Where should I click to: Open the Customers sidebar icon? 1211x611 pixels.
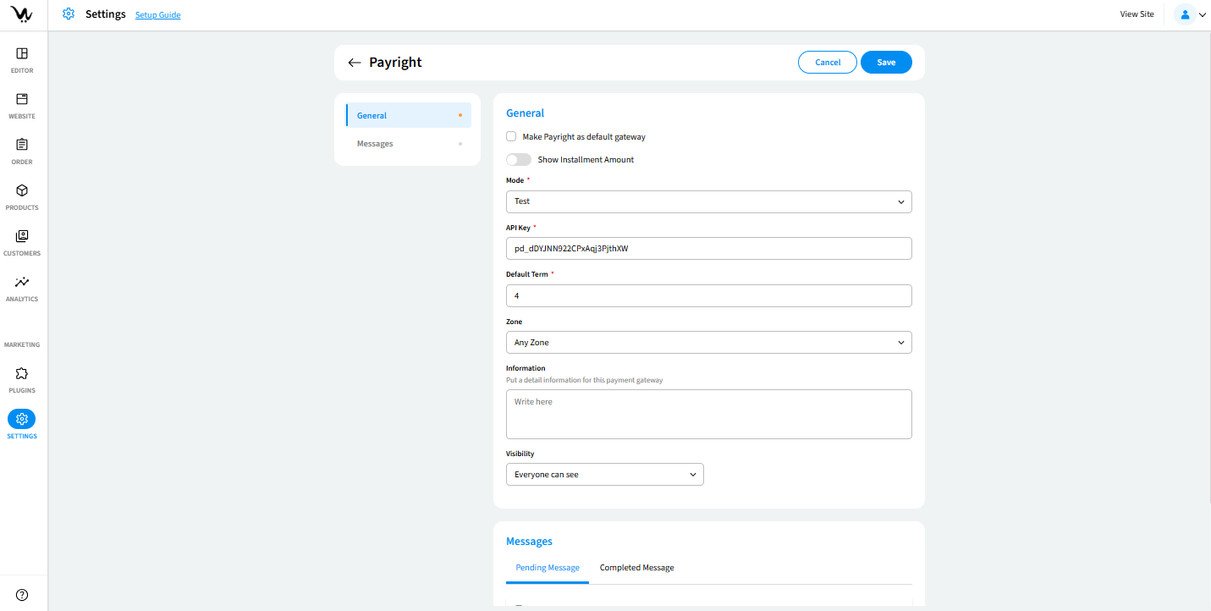point(22,237)
